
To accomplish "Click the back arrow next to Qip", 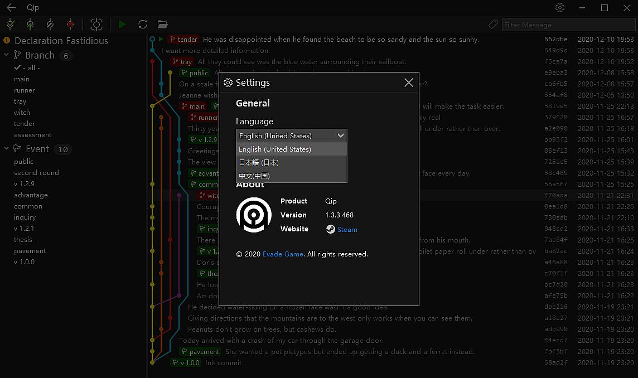I will pos(11,8).
